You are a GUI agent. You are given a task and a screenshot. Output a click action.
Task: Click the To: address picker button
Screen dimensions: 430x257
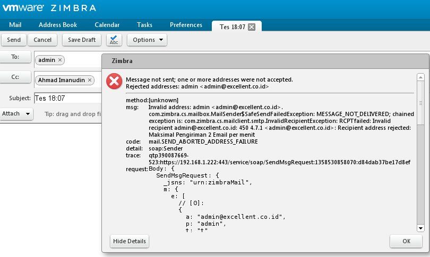coord(15,57)
